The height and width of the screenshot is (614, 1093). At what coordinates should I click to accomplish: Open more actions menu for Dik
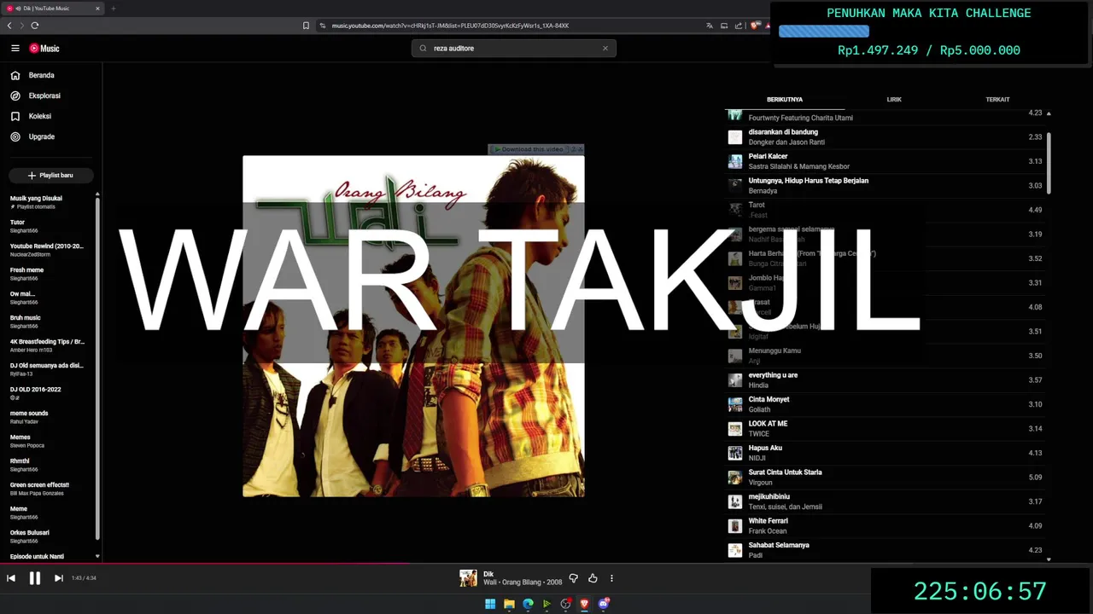point(611,578)
